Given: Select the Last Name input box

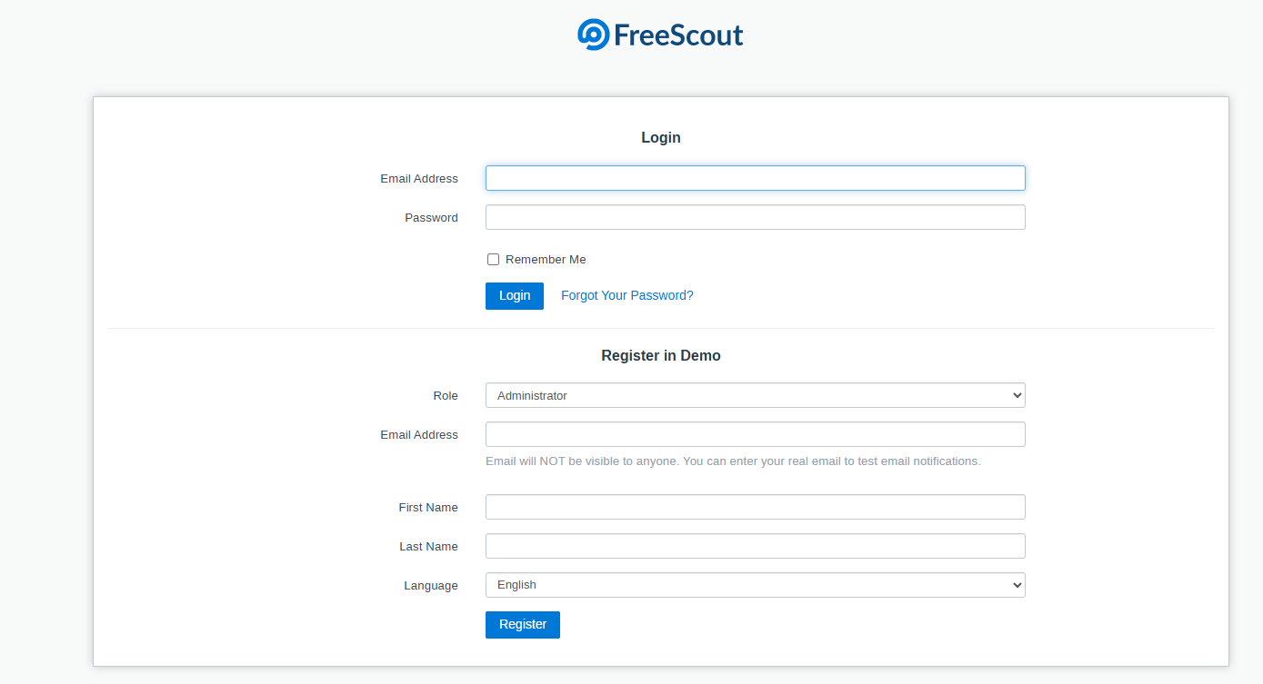Looking at the screenshot, I should (x=755, y=546).
